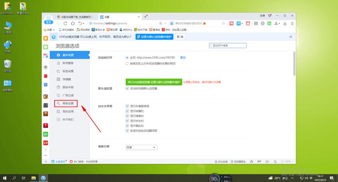Screen dimensions: 338x182
Task: Bookmark this page with the star icon
Action: (161, 23)
